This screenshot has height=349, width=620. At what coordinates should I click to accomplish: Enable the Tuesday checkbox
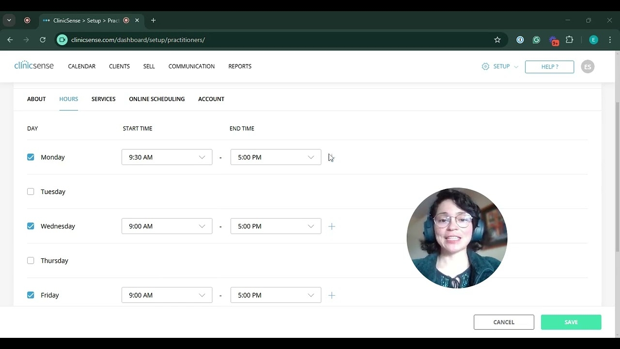tap(31, 191)
